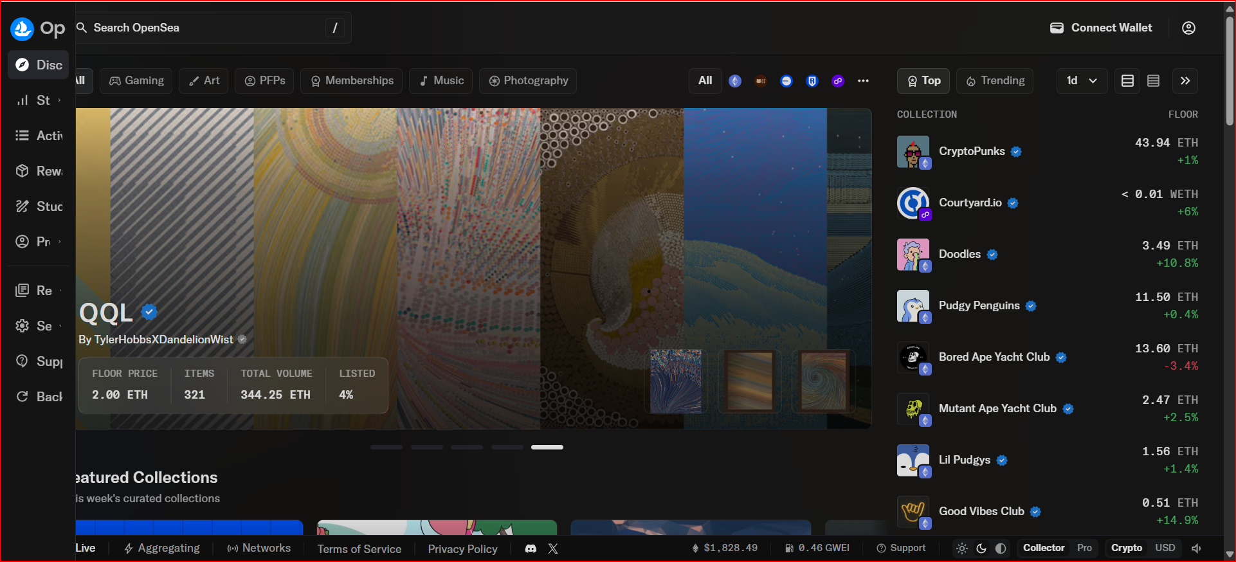Open the Privacy Policy link
This screenshot has height=562, width=1236.
coord(462,549)
